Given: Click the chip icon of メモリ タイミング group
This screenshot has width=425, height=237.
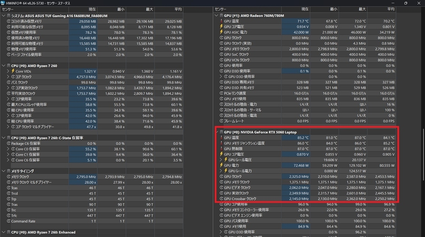Looking at the screenshot, I should coord(8,171).
